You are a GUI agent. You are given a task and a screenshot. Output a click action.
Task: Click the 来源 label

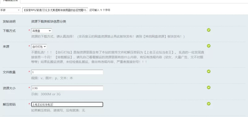point(6,46)
